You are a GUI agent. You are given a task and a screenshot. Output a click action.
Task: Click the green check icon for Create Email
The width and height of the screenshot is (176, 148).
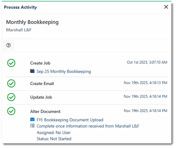click(11, 83)
